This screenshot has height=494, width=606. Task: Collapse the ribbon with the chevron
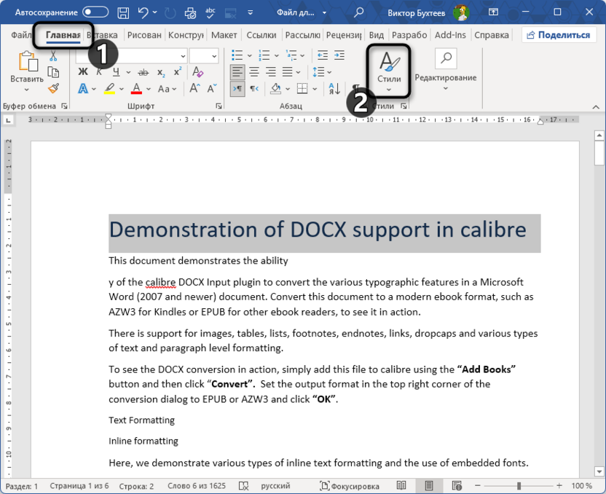[x=596, y=107]
